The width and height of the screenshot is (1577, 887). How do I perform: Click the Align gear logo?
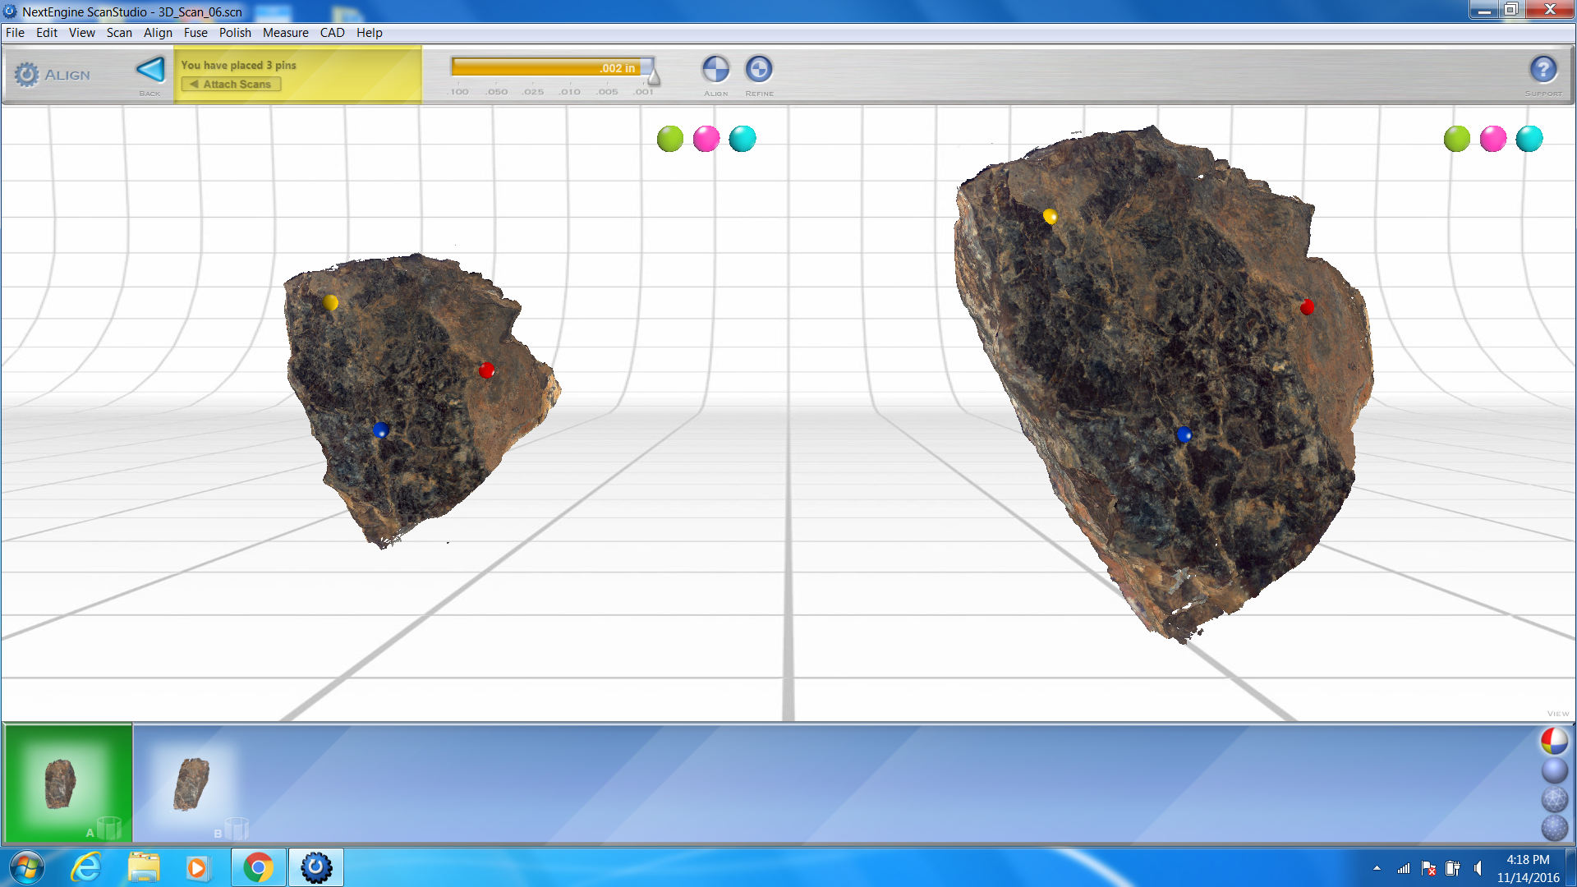(x=27, y=74)
